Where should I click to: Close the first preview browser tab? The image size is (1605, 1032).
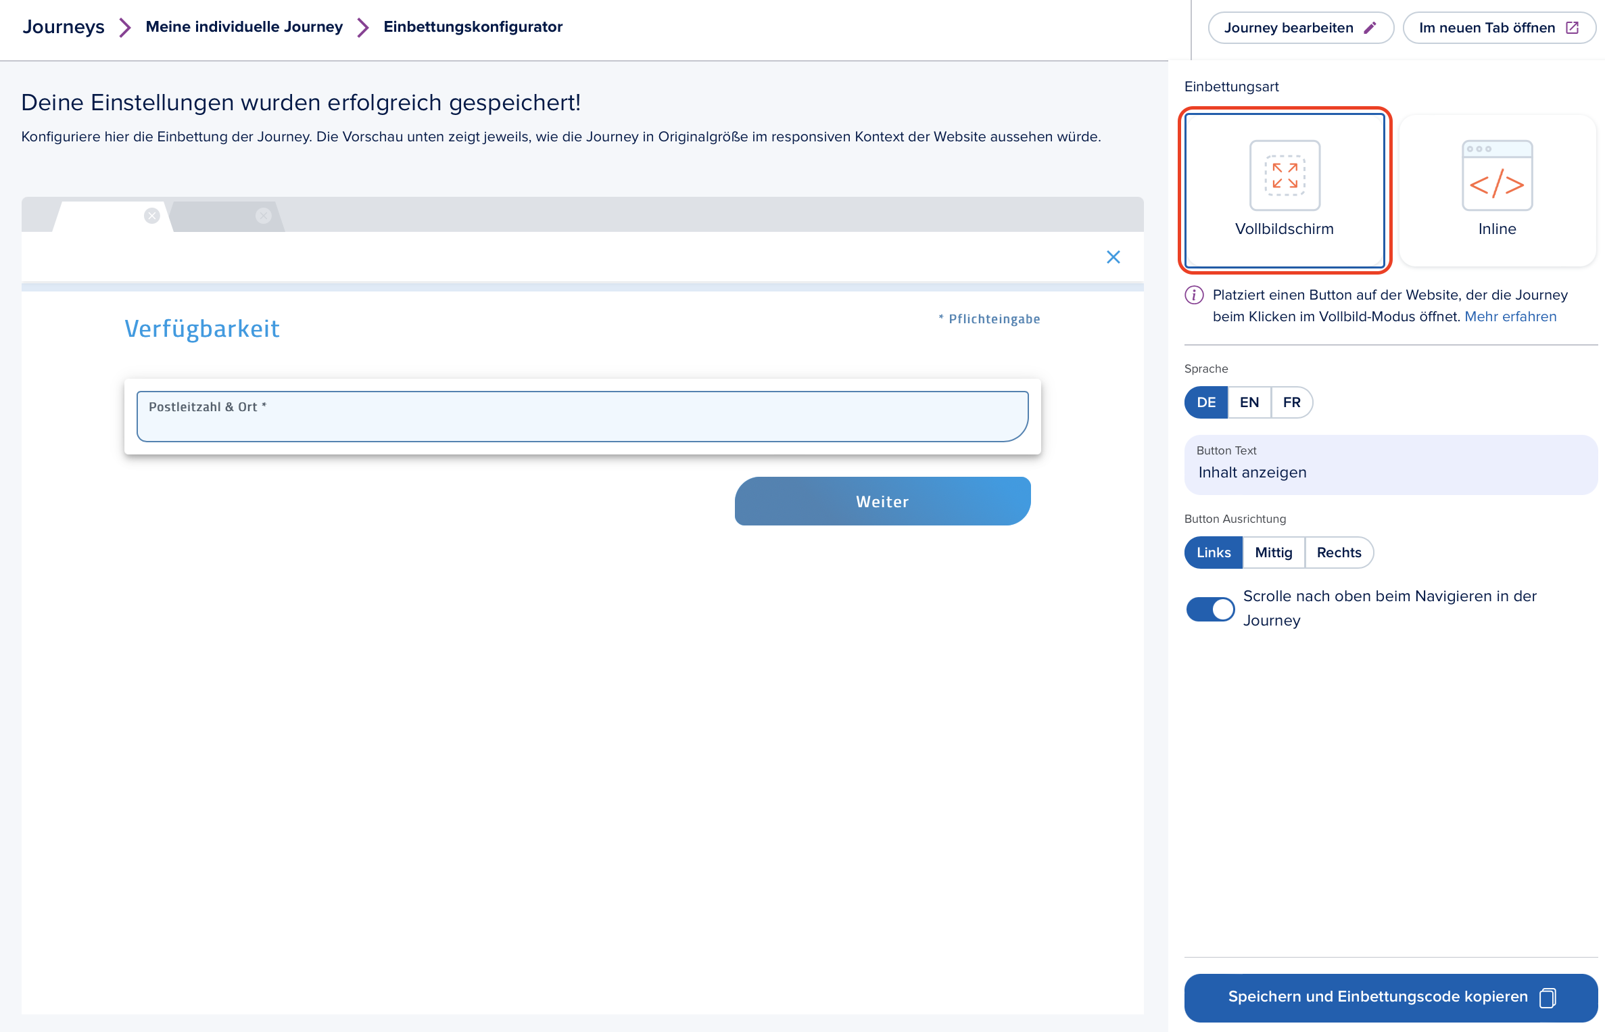(152, 216)
